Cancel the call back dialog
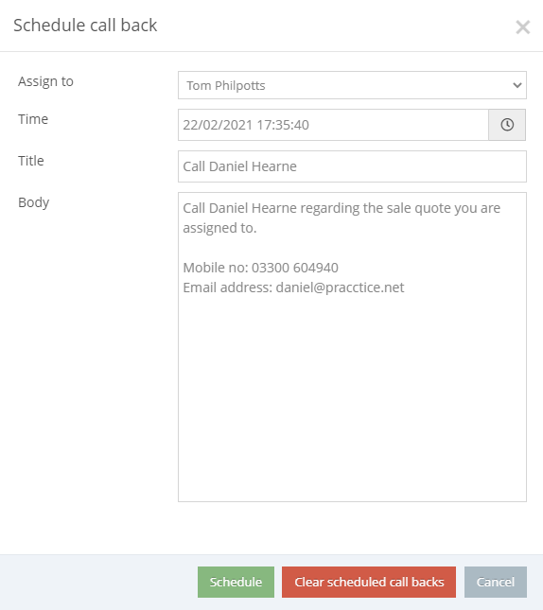 [x=495, y=582]
